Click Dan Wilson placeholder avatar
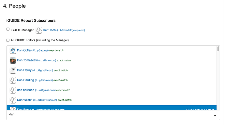 click(x=13, y=100)
